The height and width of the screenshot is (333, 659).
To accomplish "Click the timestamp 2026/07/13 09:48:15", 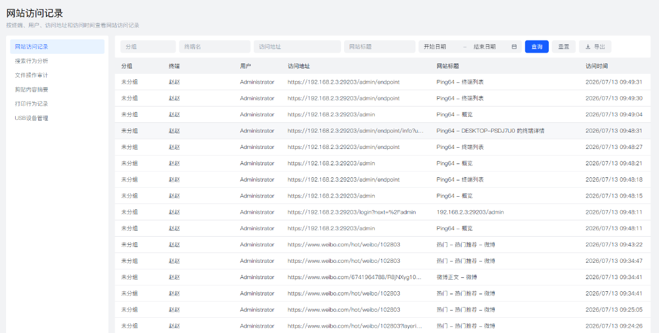I will (x=614, y=196).
